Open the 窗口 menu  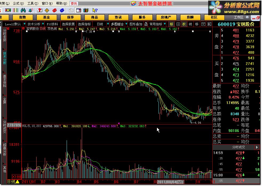point(47,3)
